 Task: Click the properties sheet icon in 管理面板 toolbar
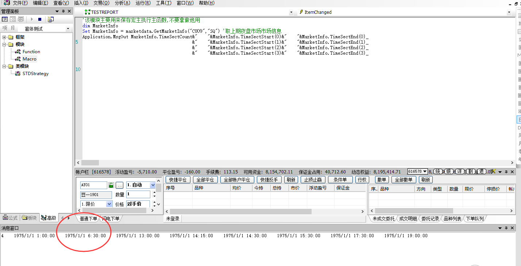pos(51,19)
